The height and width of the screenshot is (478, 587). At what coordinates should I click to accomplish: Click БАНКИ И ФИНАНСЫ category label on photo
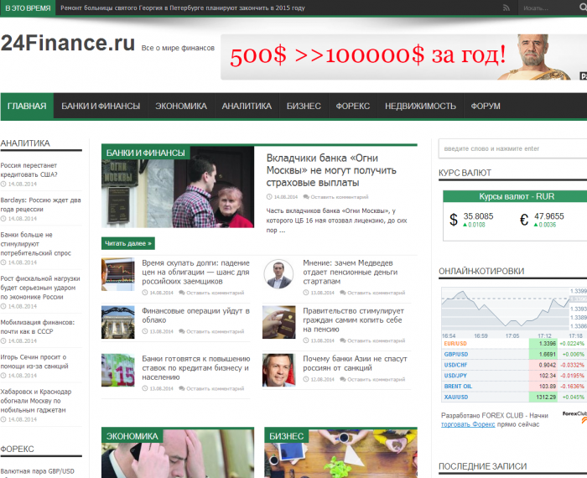coord(146,153)
